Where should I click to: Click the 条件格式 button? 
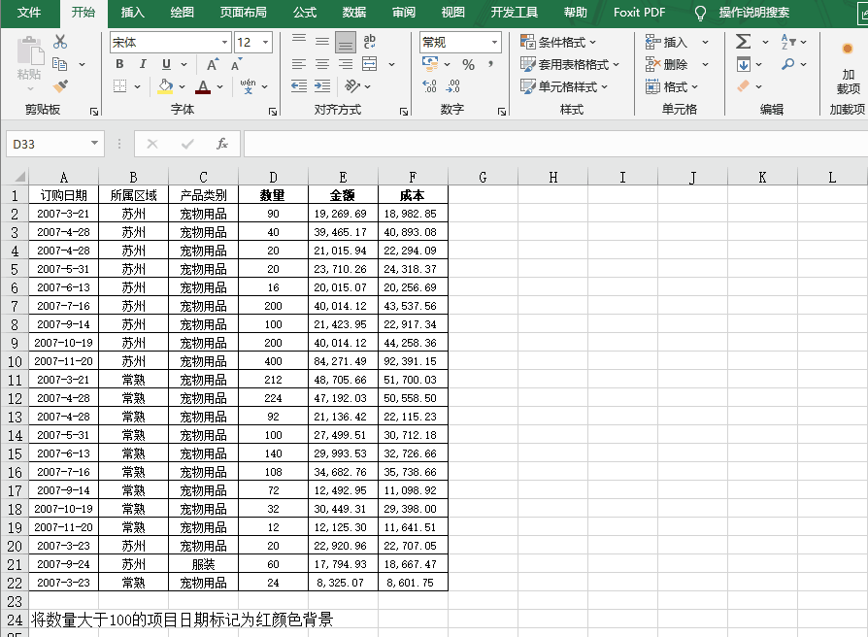[x=559, y=42]
